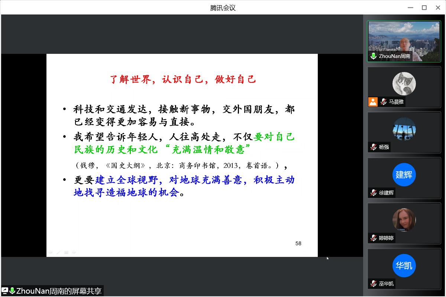This screenshot has width=446, height=297.
Task: Click the screen share icon at bottom left
Action: pyautogui.click(x=5, y=291)
